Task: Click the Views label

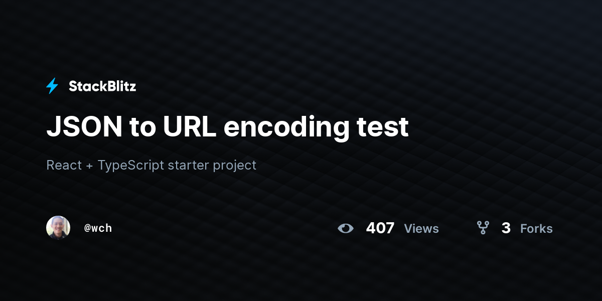Action: pos(421,229)
